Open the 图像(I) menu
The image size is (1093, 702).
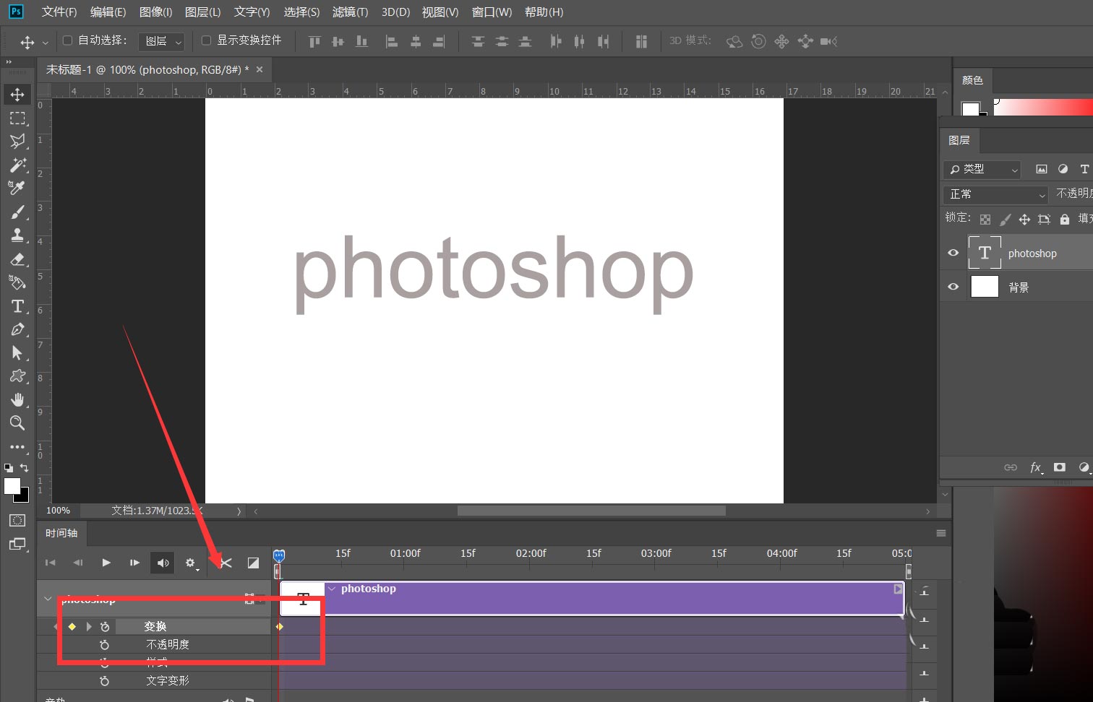click(155, 12)
